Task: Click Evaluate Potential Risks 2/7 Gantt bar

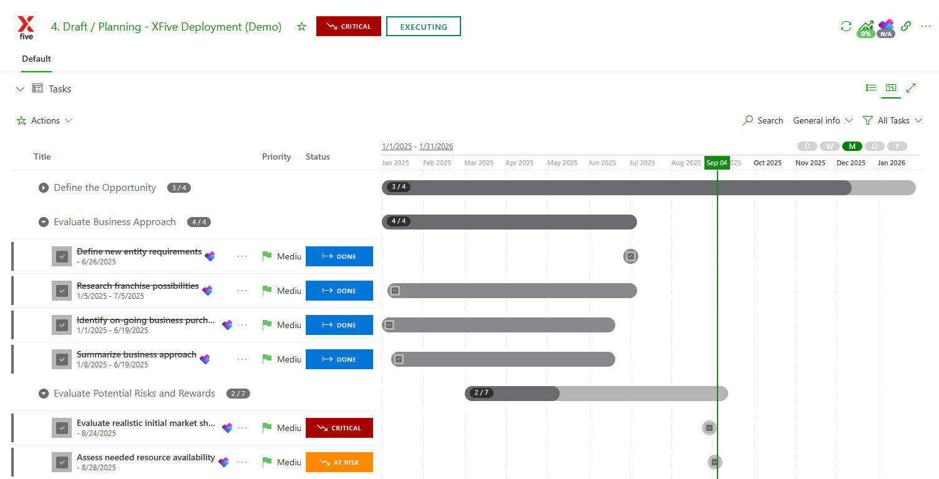Action: tap(596, 394)
